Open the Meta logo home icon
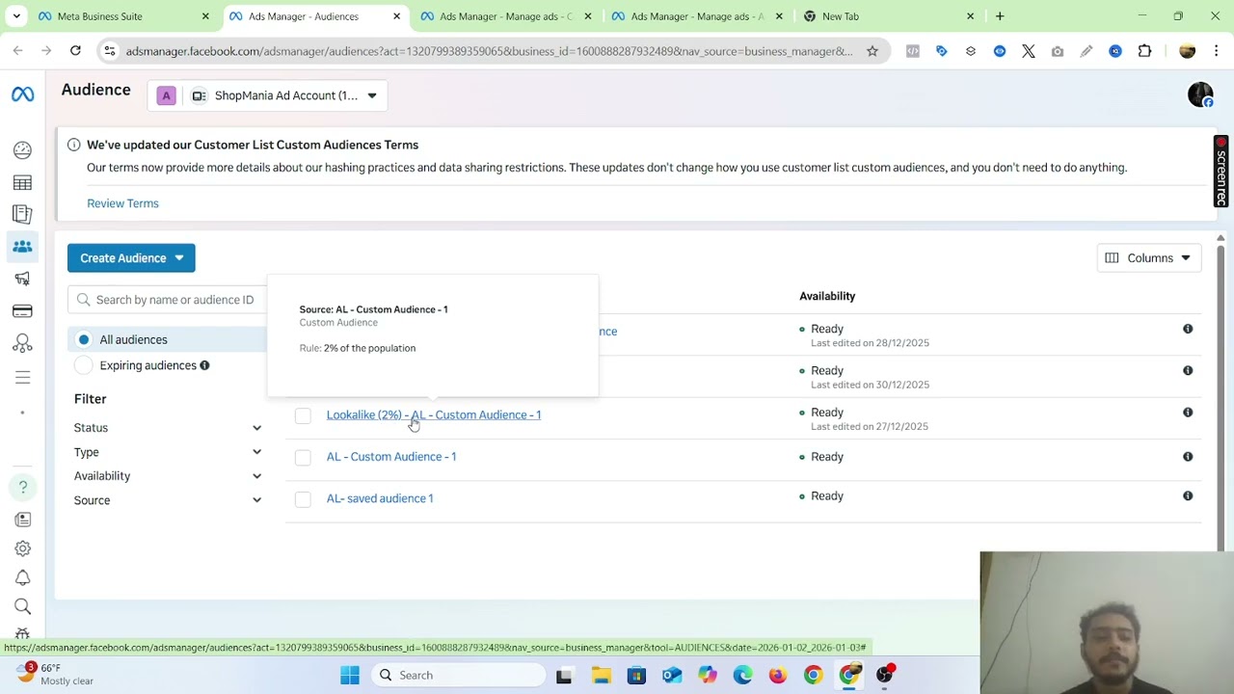 (x=22, y=93)
